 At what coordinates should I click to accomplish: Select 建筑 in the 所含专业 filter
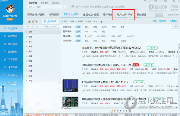pyautogui.click(x=87, y=27)
